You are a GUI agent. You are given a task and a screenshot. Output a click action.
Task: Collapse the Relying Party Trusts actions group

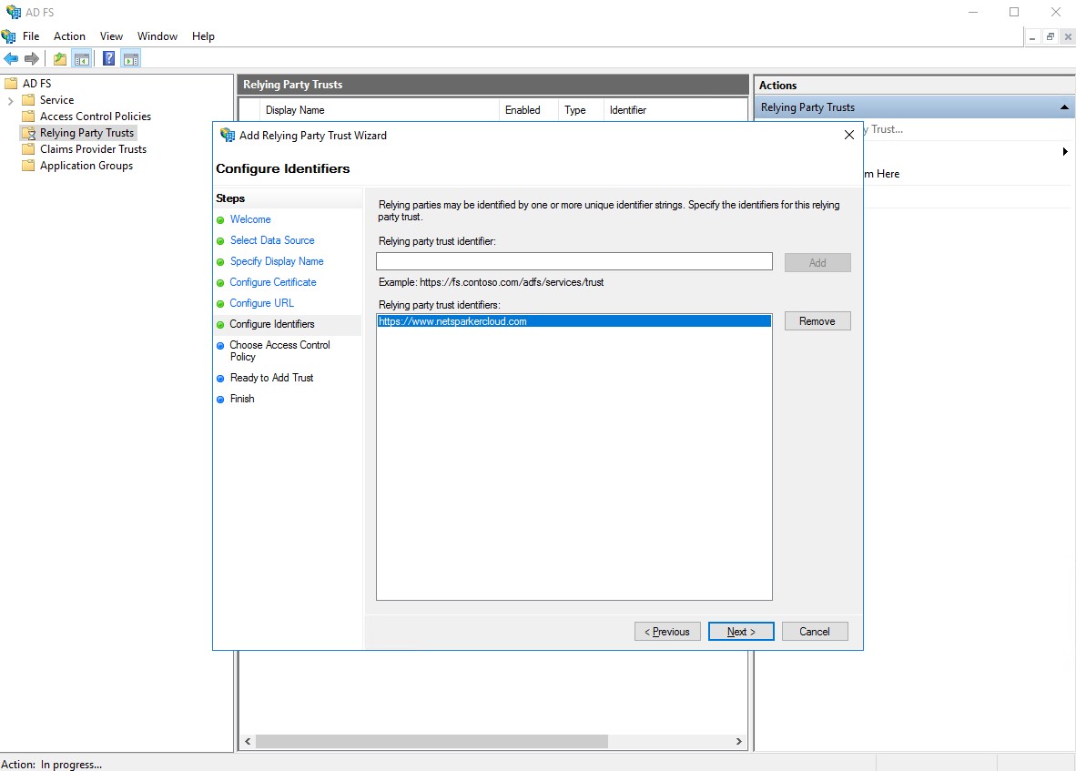1063,107
